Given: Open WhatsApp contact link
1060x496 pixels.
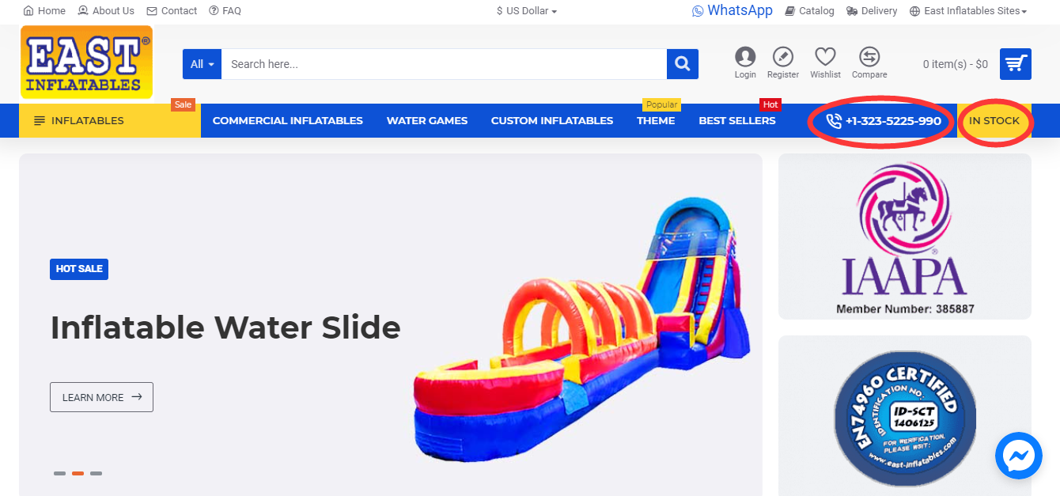Looking at the screenshot, I should coord(733,10).
